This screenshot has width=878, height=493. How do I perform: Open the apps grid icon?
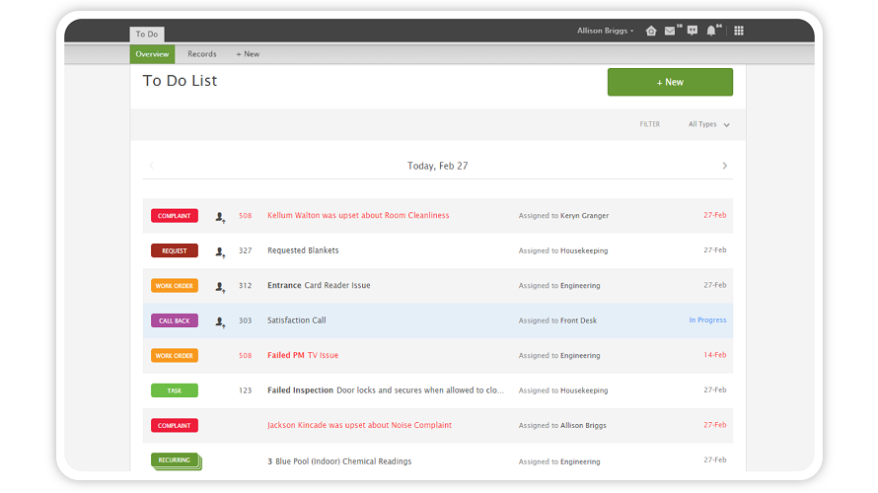click(739, 31)
